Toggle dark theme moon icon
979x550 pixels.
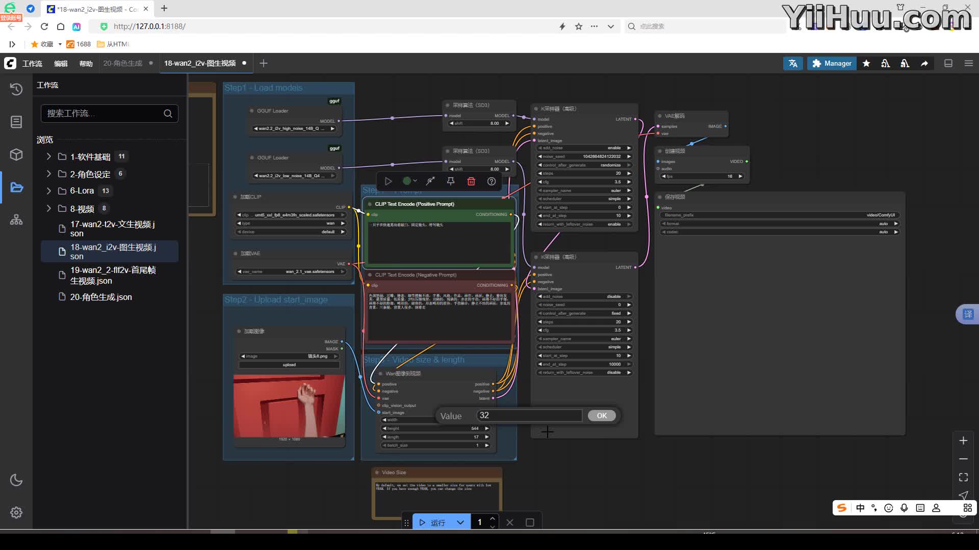point(16,480)
